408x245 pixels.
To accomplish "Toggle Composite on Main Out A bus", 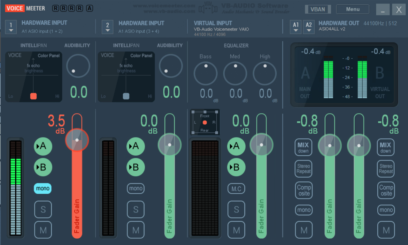I will pyautogui.click(x=304, y=190).
